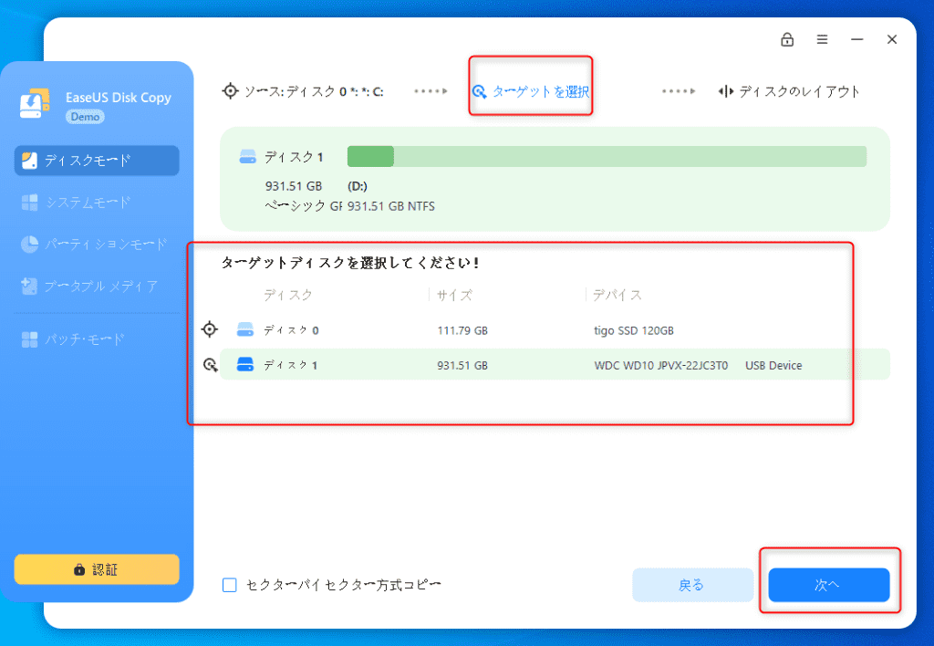The width and height of the screenshot is (934, 646).
Task: Click the 戻る button
Action: click(x=692, y=585)
